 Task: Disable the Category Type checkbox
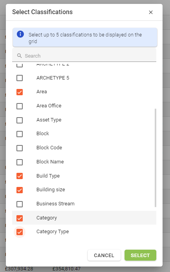20,232
